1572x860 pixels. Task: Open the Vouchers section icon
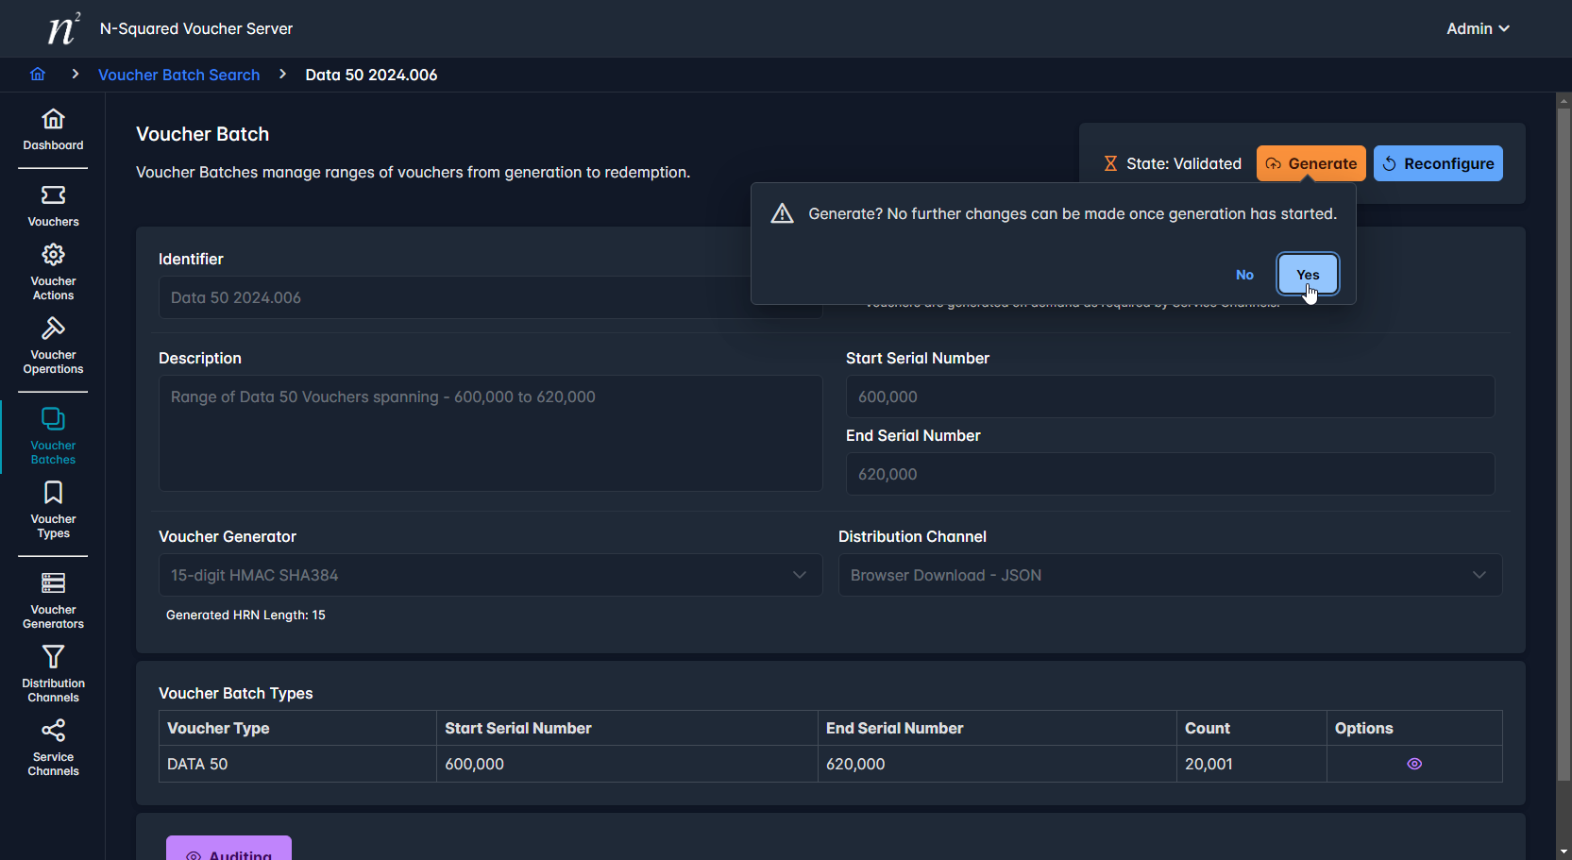point(53,195)
